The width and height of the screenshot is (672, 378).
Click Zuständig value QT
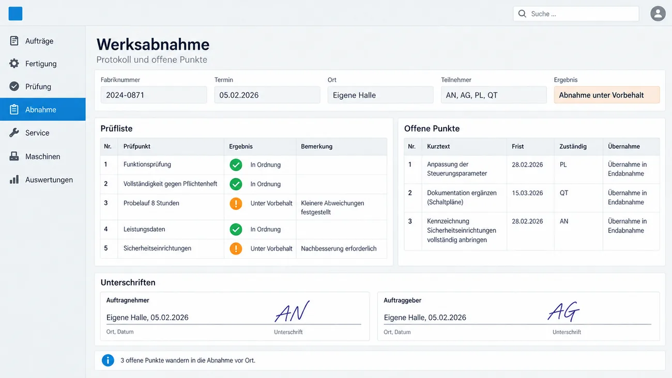tap(564, 193)
